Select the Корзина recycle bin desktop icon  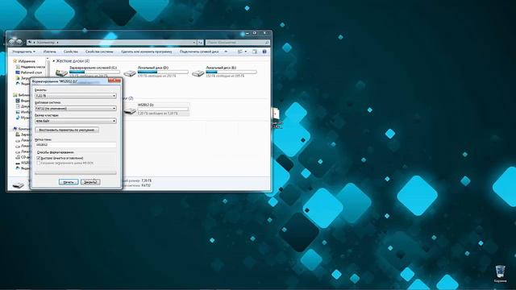(x=500, y=274)
